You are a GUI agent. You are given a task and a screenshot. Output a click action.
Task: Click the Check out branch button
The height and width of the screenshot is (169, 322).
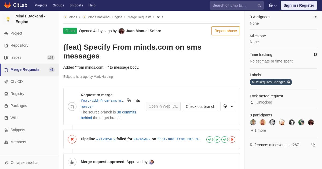point(200,106)
